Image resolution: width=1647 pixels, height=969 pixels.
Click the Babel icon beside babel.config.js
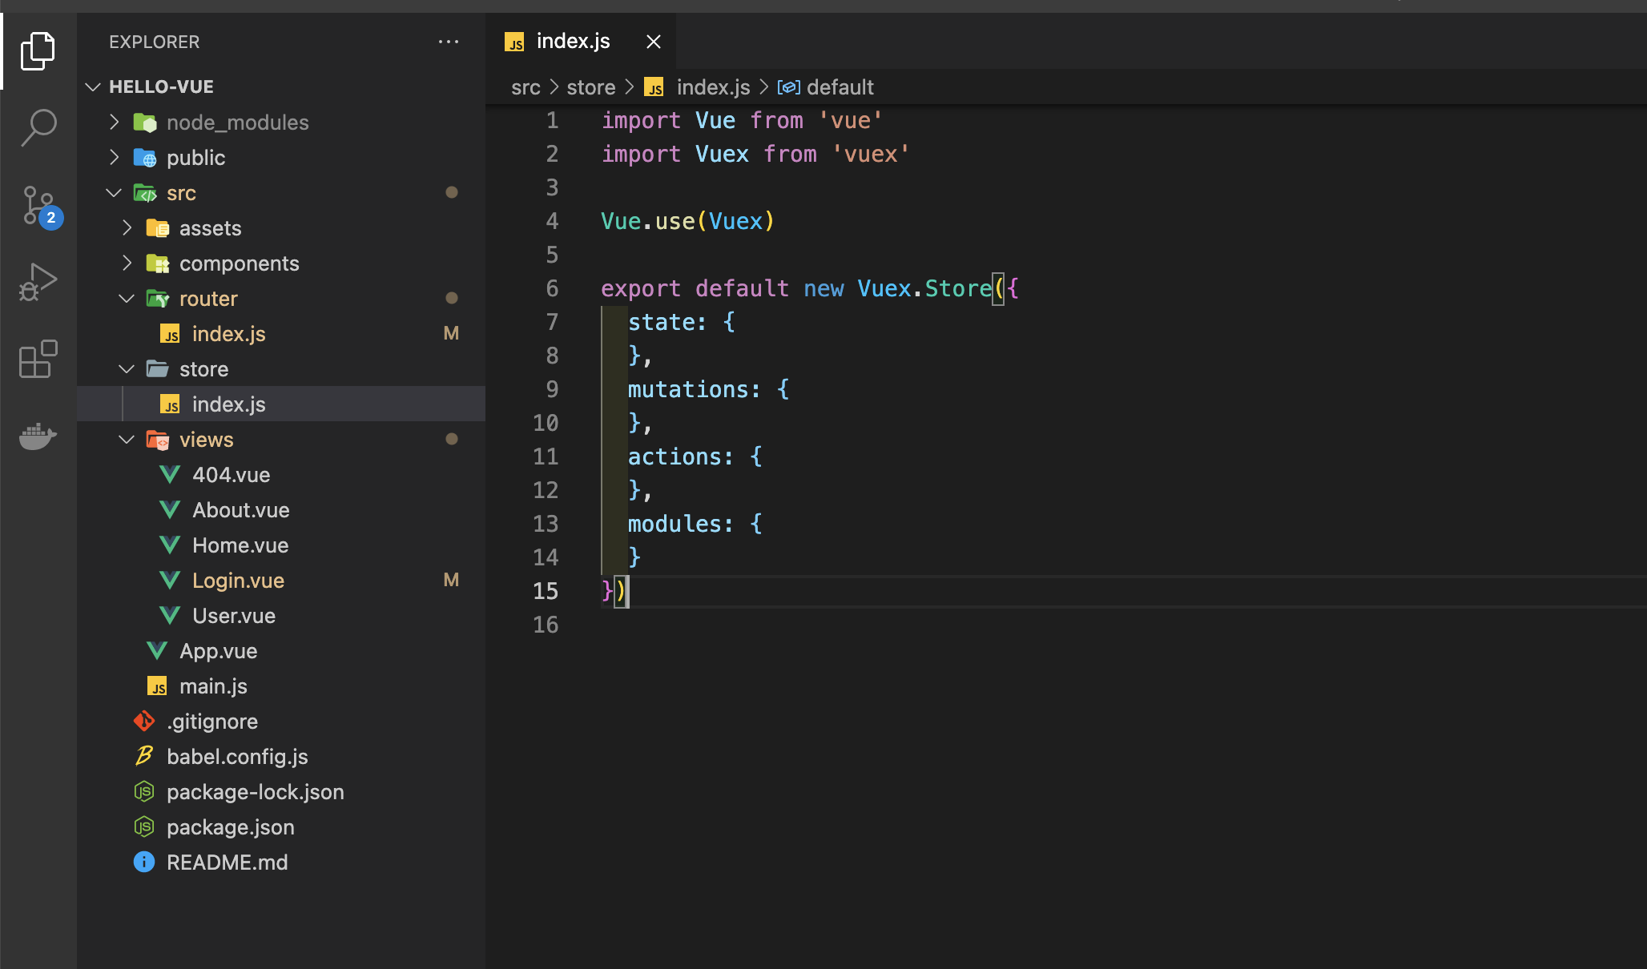[x=144, y=756]
